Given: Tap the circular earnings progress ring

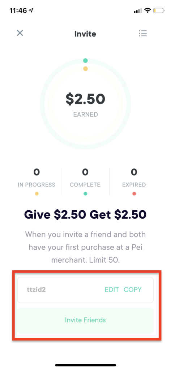Looking at the screenshot, I should click(x=85, y=104).
